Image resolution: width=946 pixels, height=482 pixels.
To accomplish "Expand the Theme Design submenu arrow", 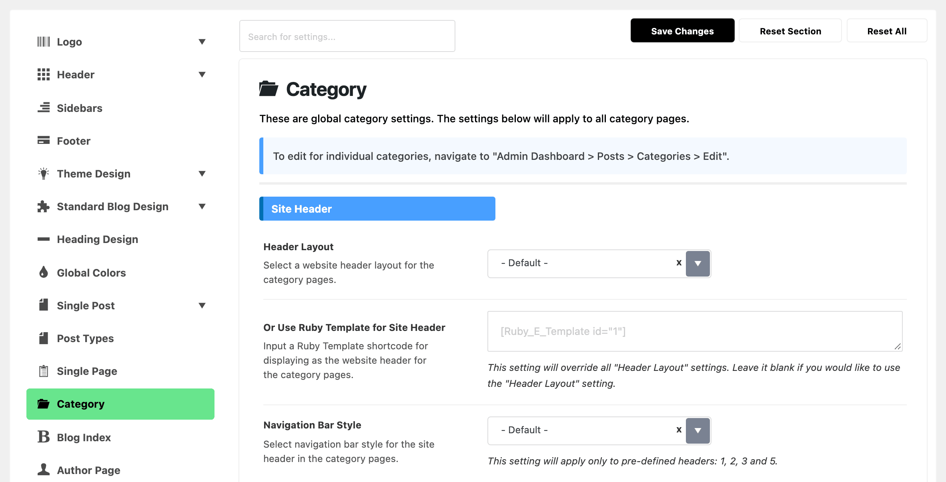I will (x=202, y=173).
